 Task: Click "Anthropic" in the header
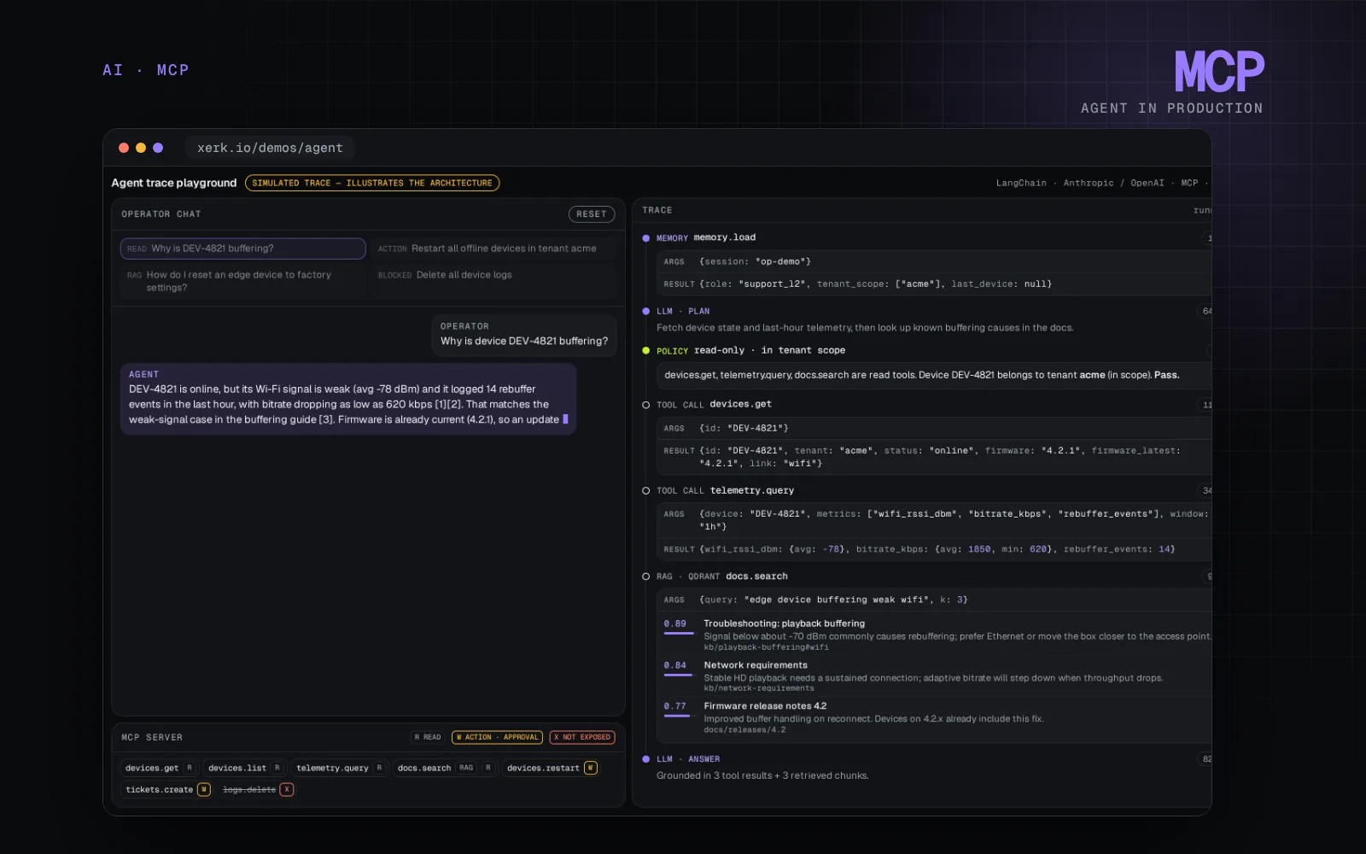coord(1089,183)
